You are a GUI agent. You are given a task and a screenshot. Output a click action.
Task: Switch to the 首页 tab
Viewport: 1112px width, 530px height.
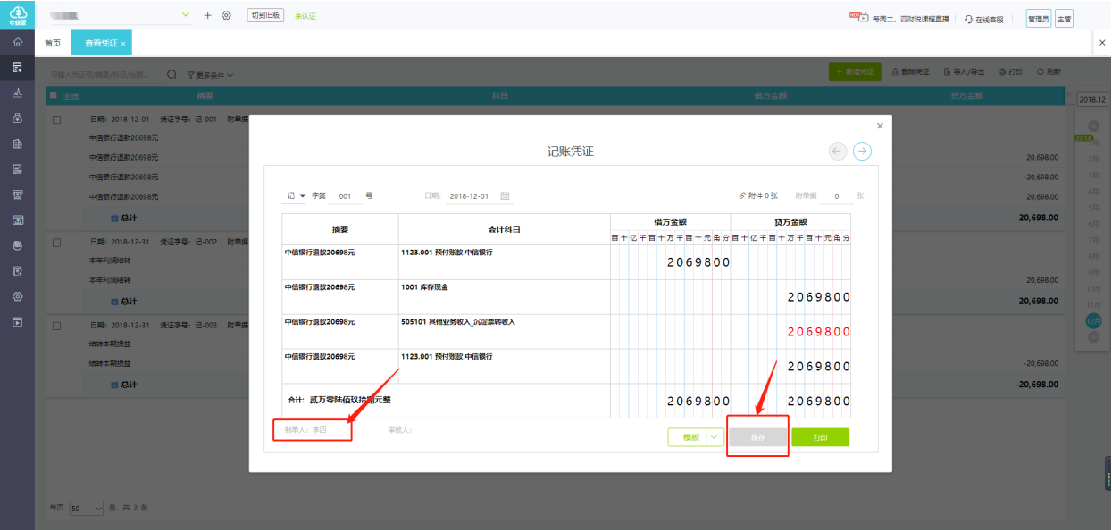point(53,43)
